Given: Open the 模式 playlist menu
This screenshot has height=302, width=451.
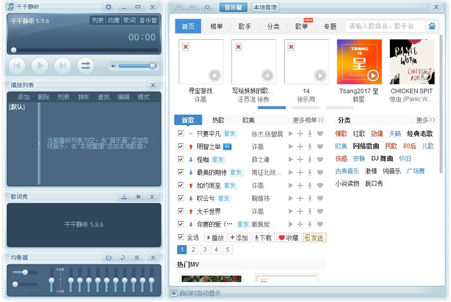Looking at the screenshot, I should (143, 97).
